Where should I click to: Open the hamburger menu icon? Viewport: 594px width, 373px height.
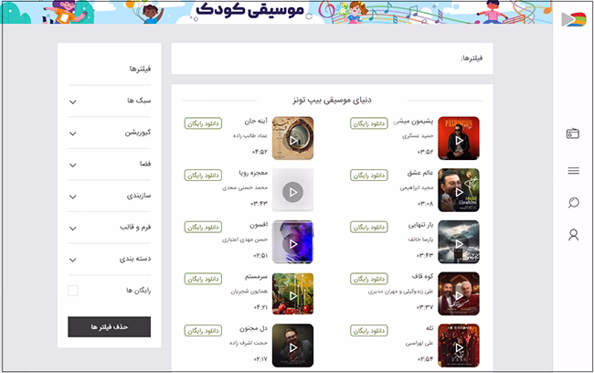tap(573, 171)
